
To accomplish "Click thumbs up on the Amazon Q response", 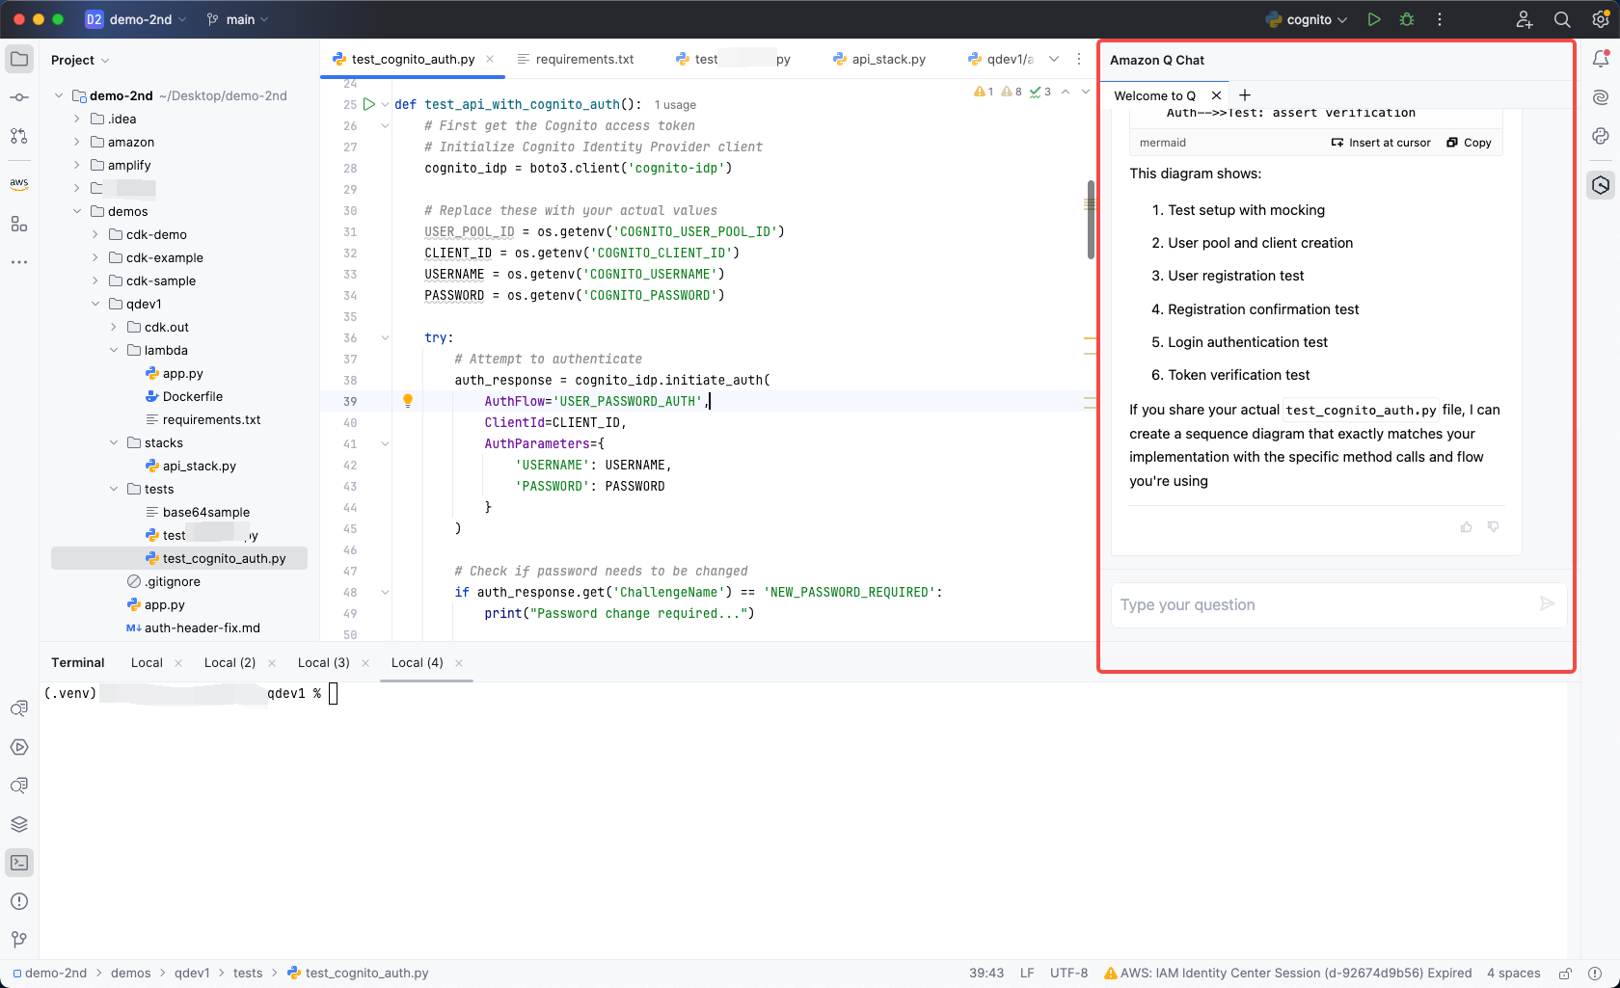I will click(x=1467, y=527).
